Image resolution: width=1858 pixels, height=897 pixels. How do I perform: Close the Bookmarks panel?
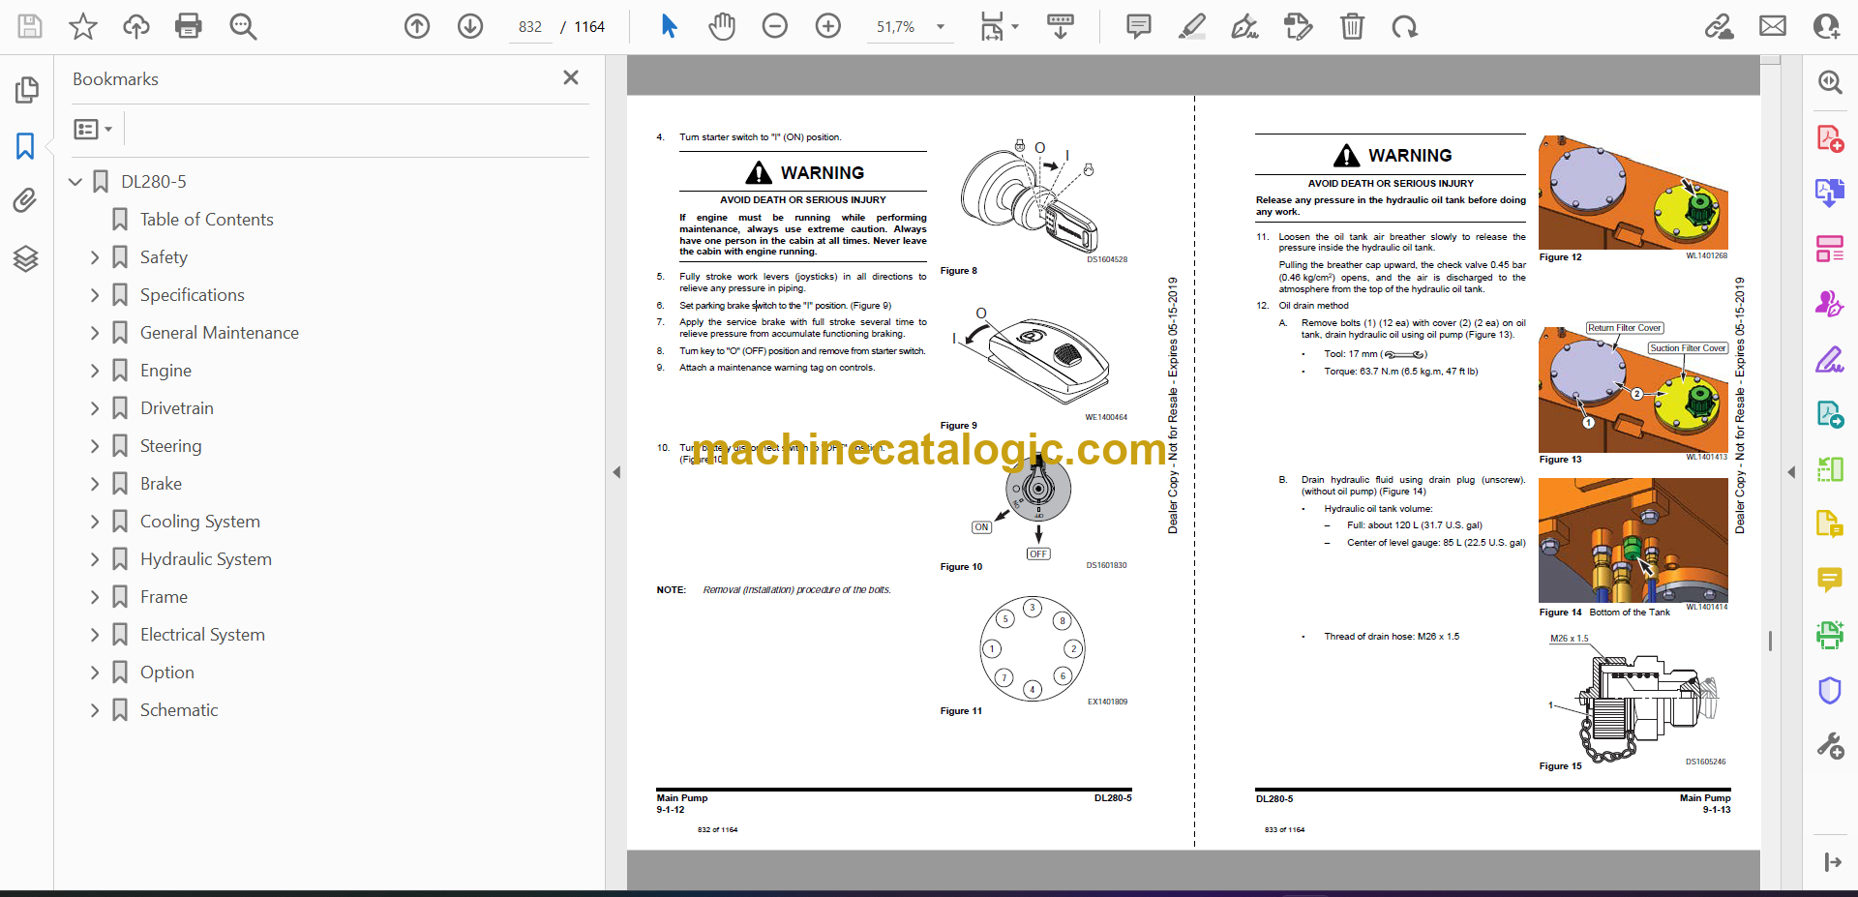tap(571, 77)
